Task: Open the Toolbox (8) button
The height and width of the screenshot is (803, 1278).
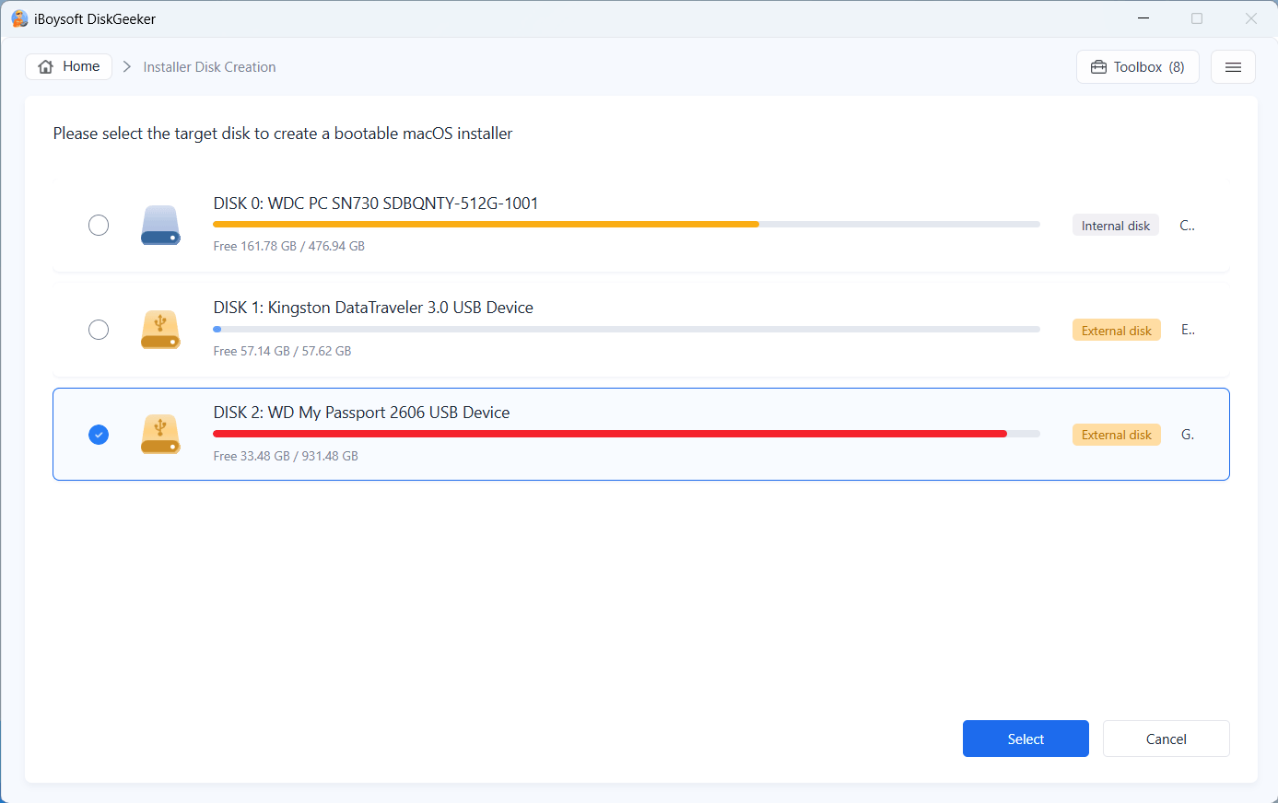Action: click(1137, 67)
